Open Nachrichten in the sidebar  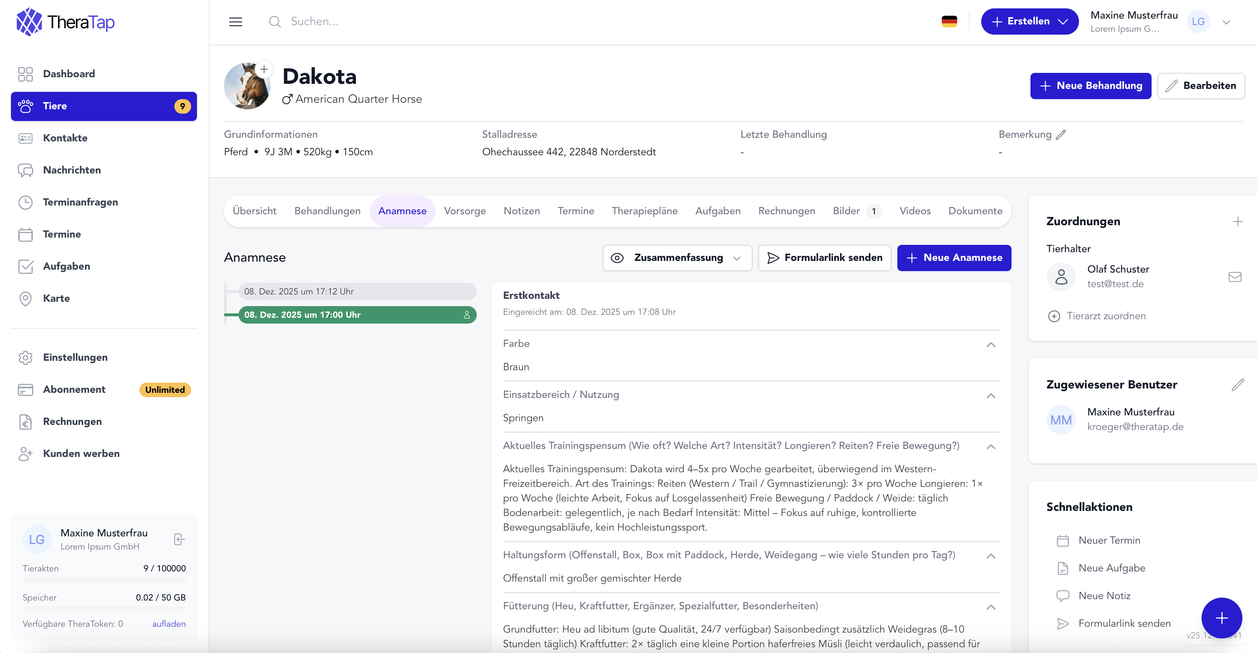(72, 169)
